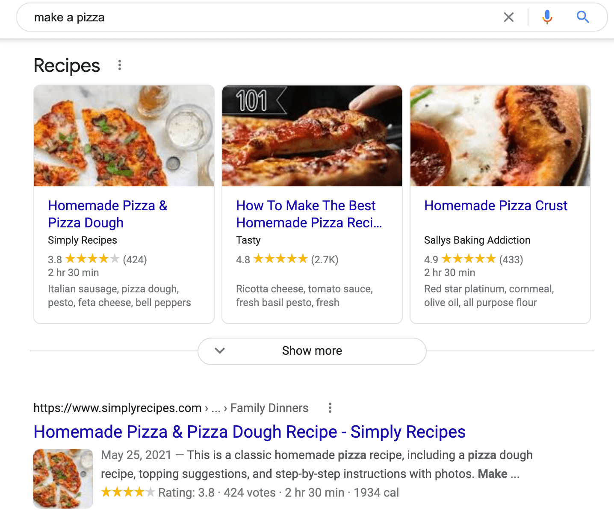Screen dimensions: 614x524
Task: Click the 3.8 star rating on Simply Recipes card
Action: tap(92, 259)
